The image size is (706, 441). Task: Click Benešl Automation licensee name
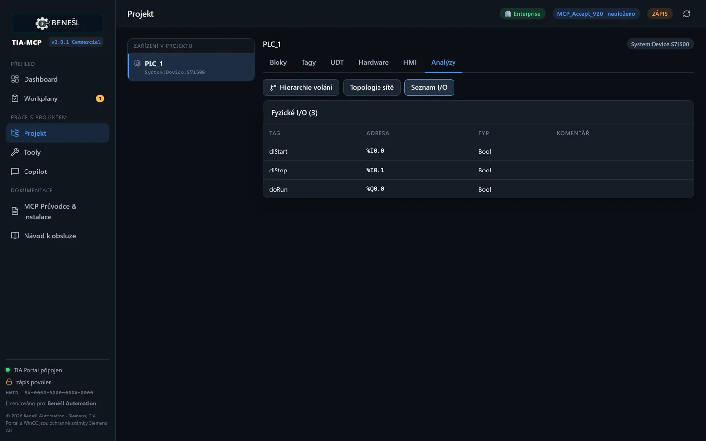pyautogui.click(x=72, y=403)
